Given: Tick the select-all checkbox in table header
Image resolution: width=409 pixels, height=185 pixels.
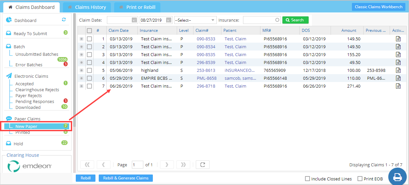Looking at the screenshot, I should pos(89,31).
